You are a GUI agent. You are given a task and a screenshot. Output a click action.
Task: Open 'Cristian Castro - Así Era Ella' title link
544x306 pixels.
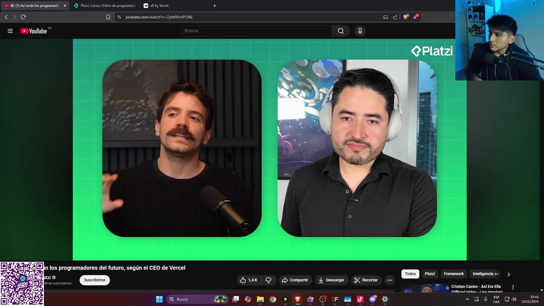pyautogui.click(x=477, y=289)
